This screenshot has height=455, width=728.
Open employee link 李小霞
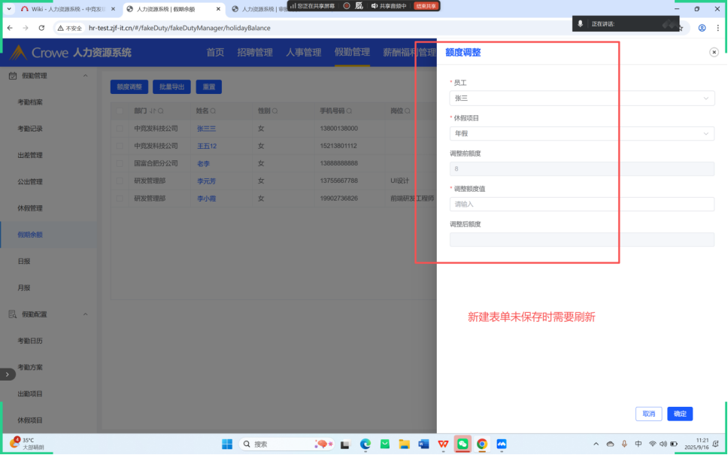pyautogui.click(x=207, y=199)
